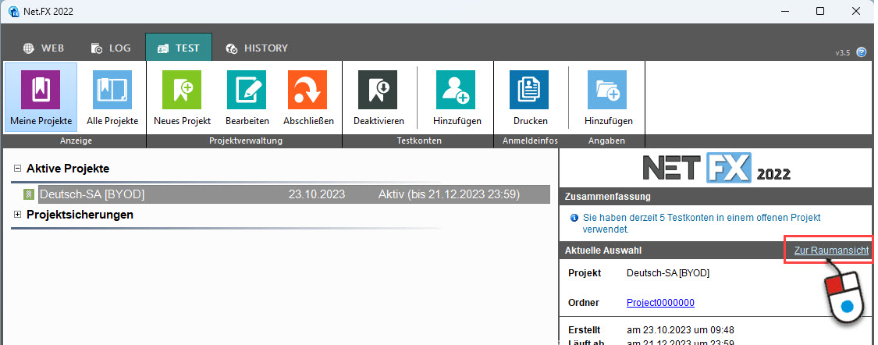Click the Net.FX app icon in title bar
Screen dimensions: 878x345
[14, 11]
